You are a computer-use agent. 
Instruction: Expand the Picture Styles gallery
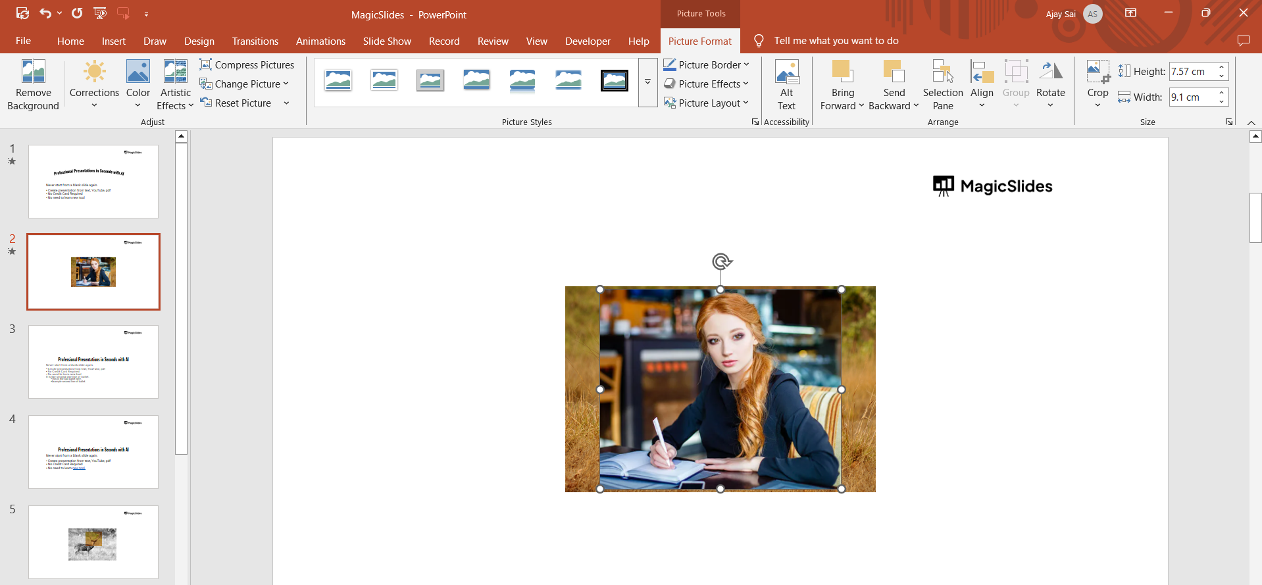[x=648, y=82]
